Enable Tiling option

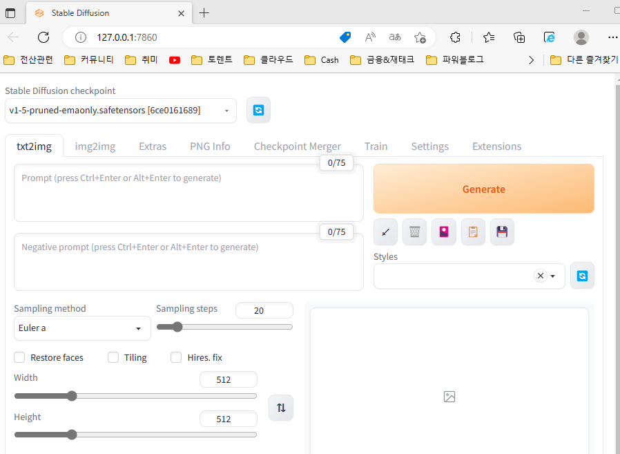click(x=113, y=357)
